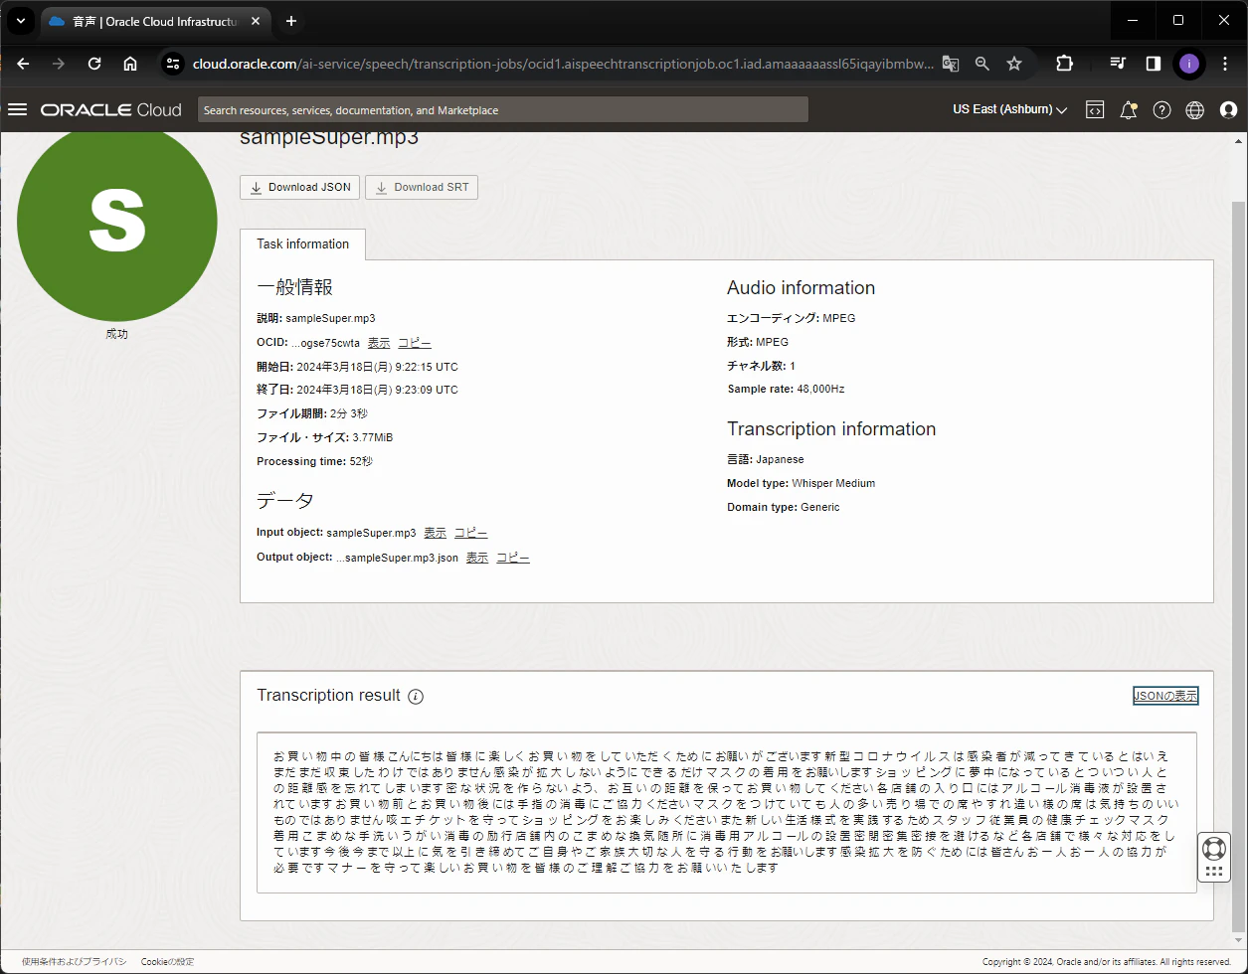Screen dimensions: 1248x974
Task: Bookmark this page with the star icon
Action: pyautogui.click(x=1014, y=64)
